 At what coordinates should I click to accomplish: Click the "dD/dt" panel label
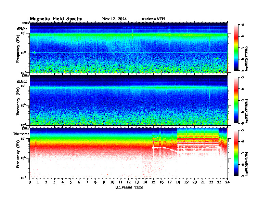[22, 81]
